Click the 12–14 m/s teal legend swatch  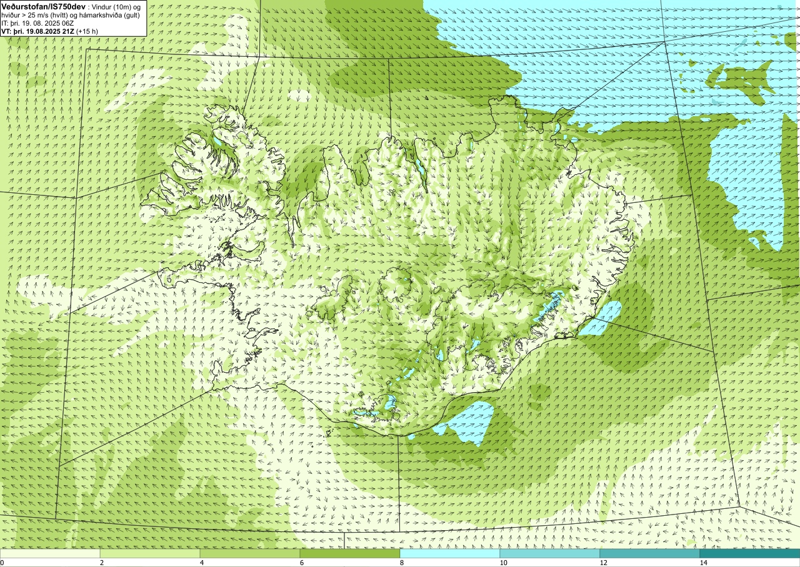(x=650, y=553)
